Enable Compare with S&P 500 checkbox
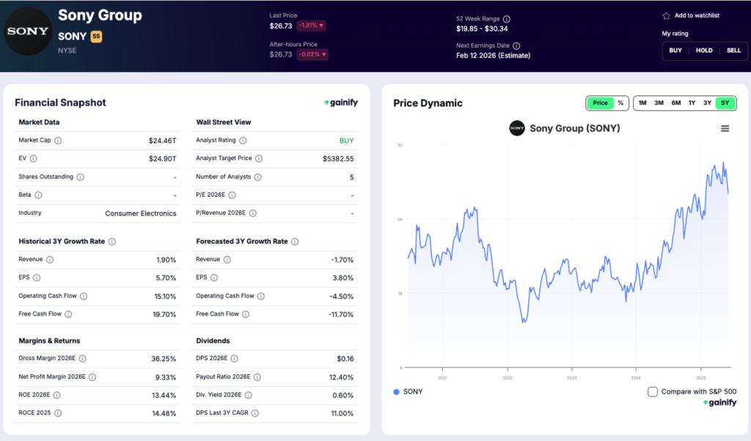Viewport: 751px width, 441px height. (x=653, y=392)
